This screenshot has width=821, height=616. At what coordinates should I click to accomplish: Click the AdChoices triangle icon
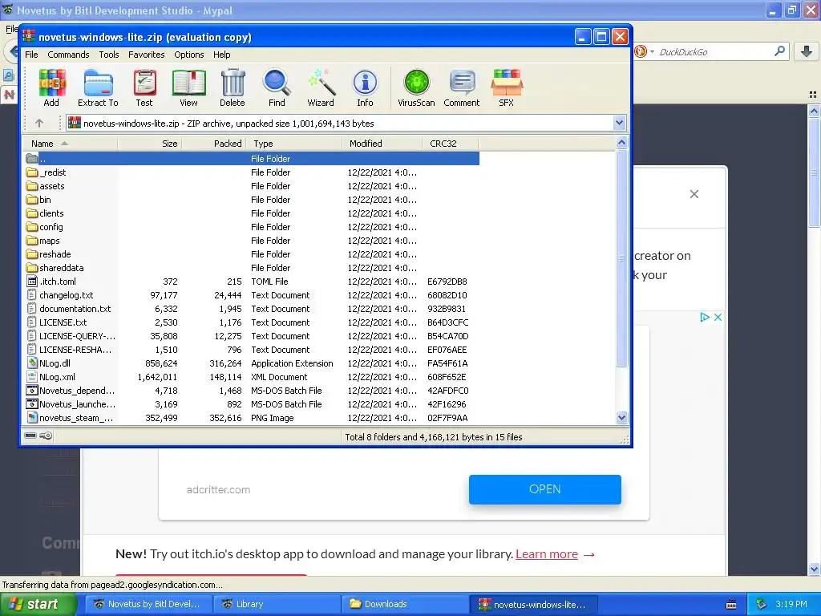(x=705, y=317)
